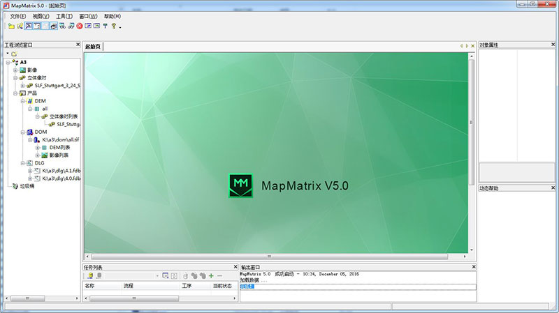The image size is (559, 313).
Task: Click start page horizontal scrollbar thumb
Action: click(x=270, y=257)
